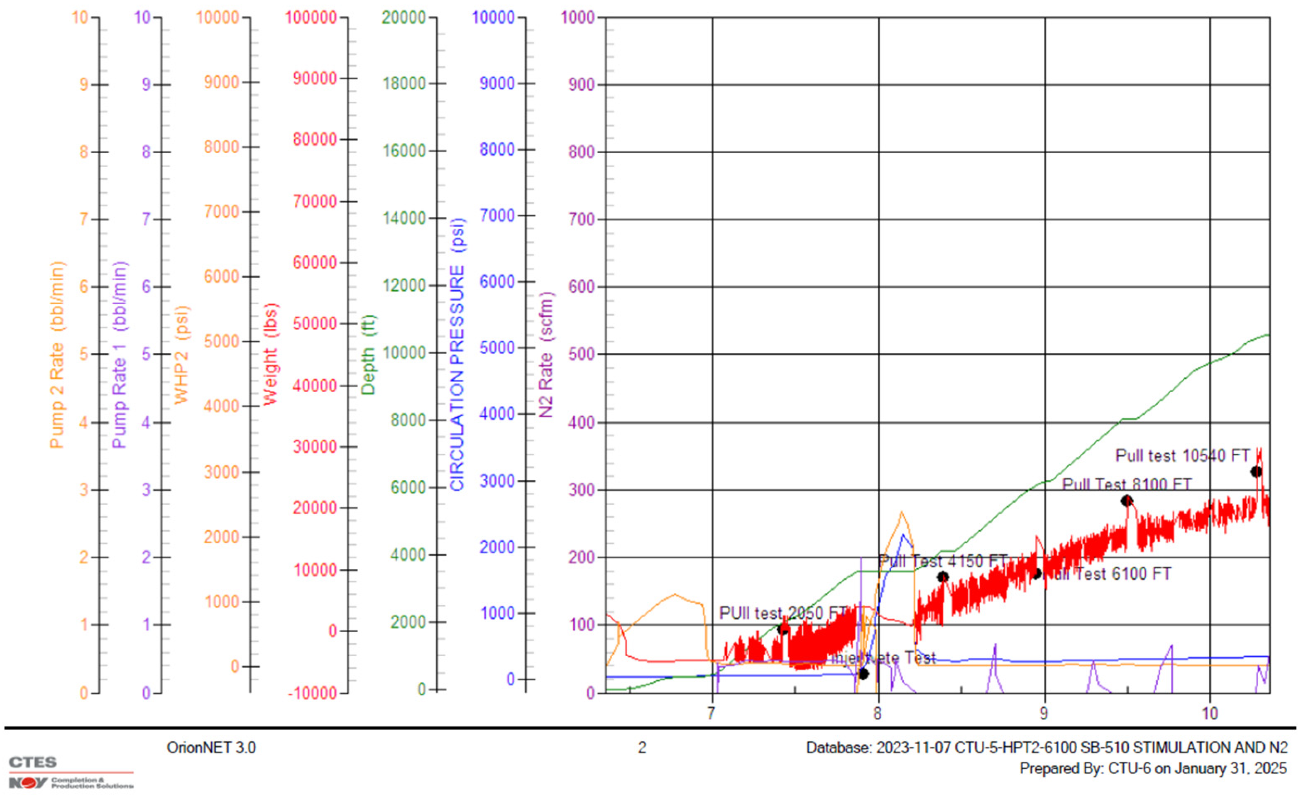The height and width of the screenshot is (797, 1301).
Task: Click the Pull test 10540 FT marker dot
Action: coord(1256,472)
